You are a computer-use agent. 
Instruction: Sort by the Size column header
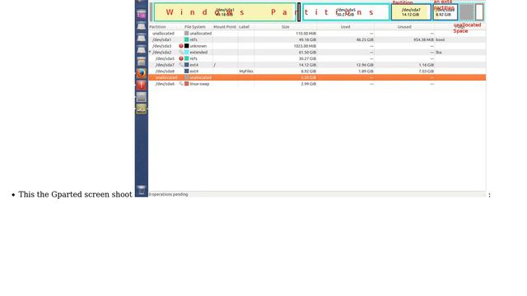pos(286,27)
